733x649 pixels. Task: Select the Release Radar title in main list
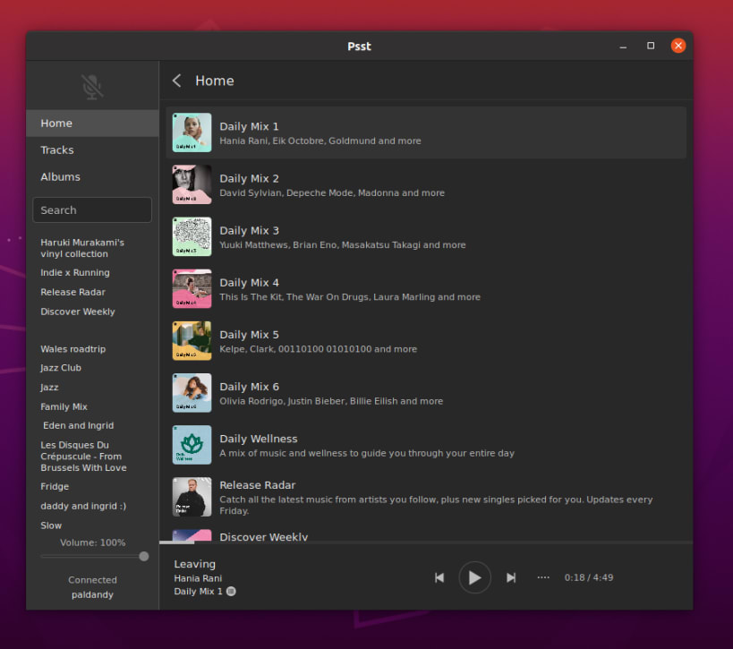[257, 485]
